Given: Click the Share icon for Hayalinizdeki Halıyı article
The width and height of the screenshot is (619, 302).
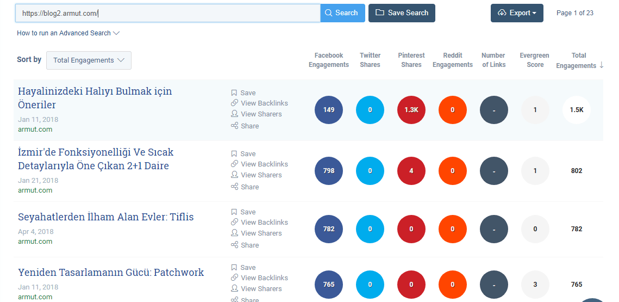Looking at the screenshot, I should [234, 126].
